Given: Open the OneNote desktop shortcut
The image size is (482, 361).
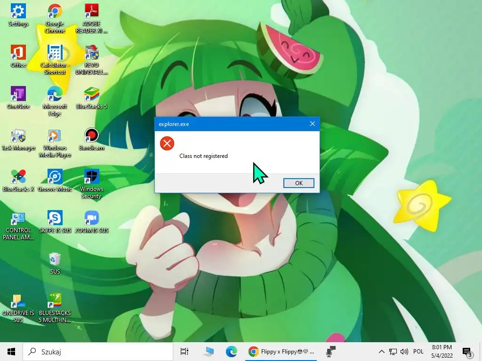Looking at the screenshot, I should pos(18,98).
